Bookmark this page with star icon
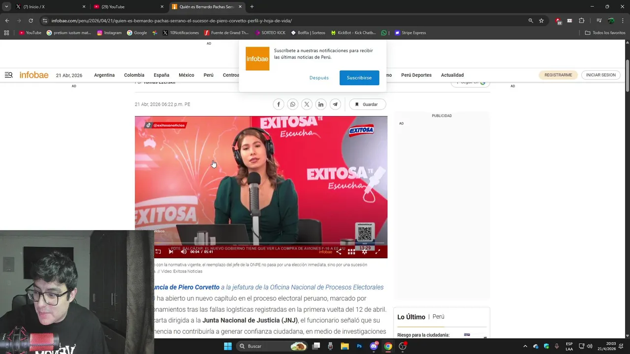The height and width of the screenshot is (354, 630). pos(541,21)
